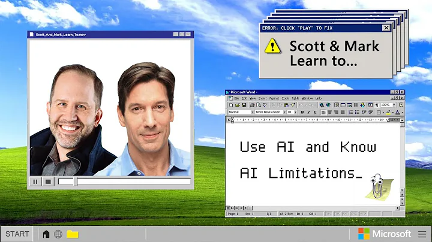Toggle bold formatting

pos(302,112)
